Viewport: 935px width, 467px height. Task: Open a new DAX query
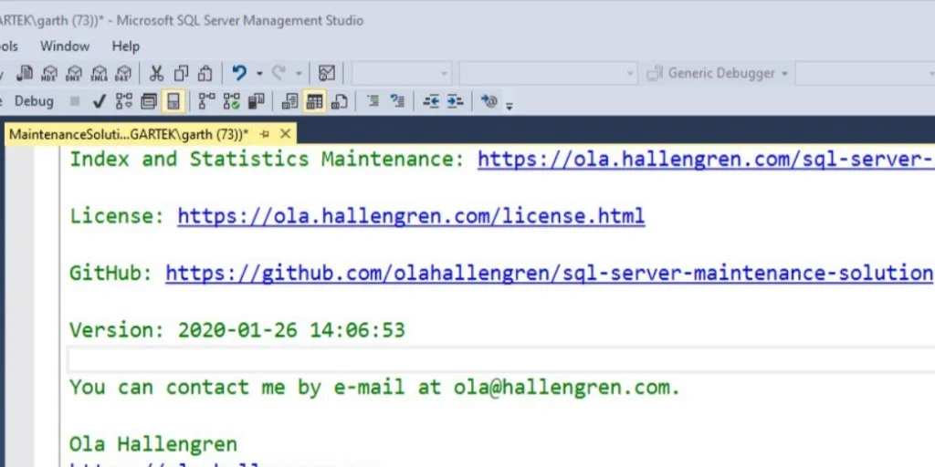(x=123, y=73)
